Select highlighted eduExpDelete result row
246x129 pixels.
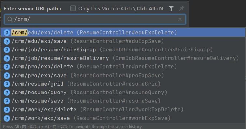click(x=123, y=33)
